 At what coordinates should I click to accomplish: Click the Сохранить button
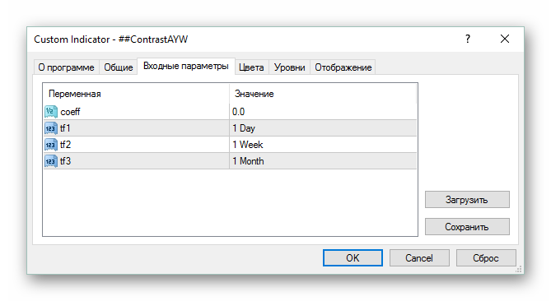coord(467,227)
